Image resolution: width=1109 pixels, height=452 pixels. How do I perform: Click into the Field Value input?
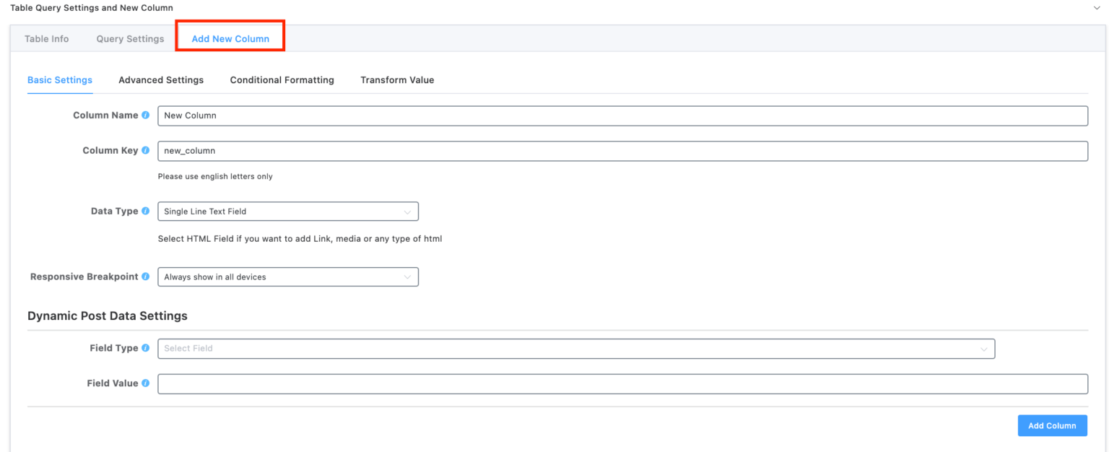pyautogui.click(x=622, y=384)
